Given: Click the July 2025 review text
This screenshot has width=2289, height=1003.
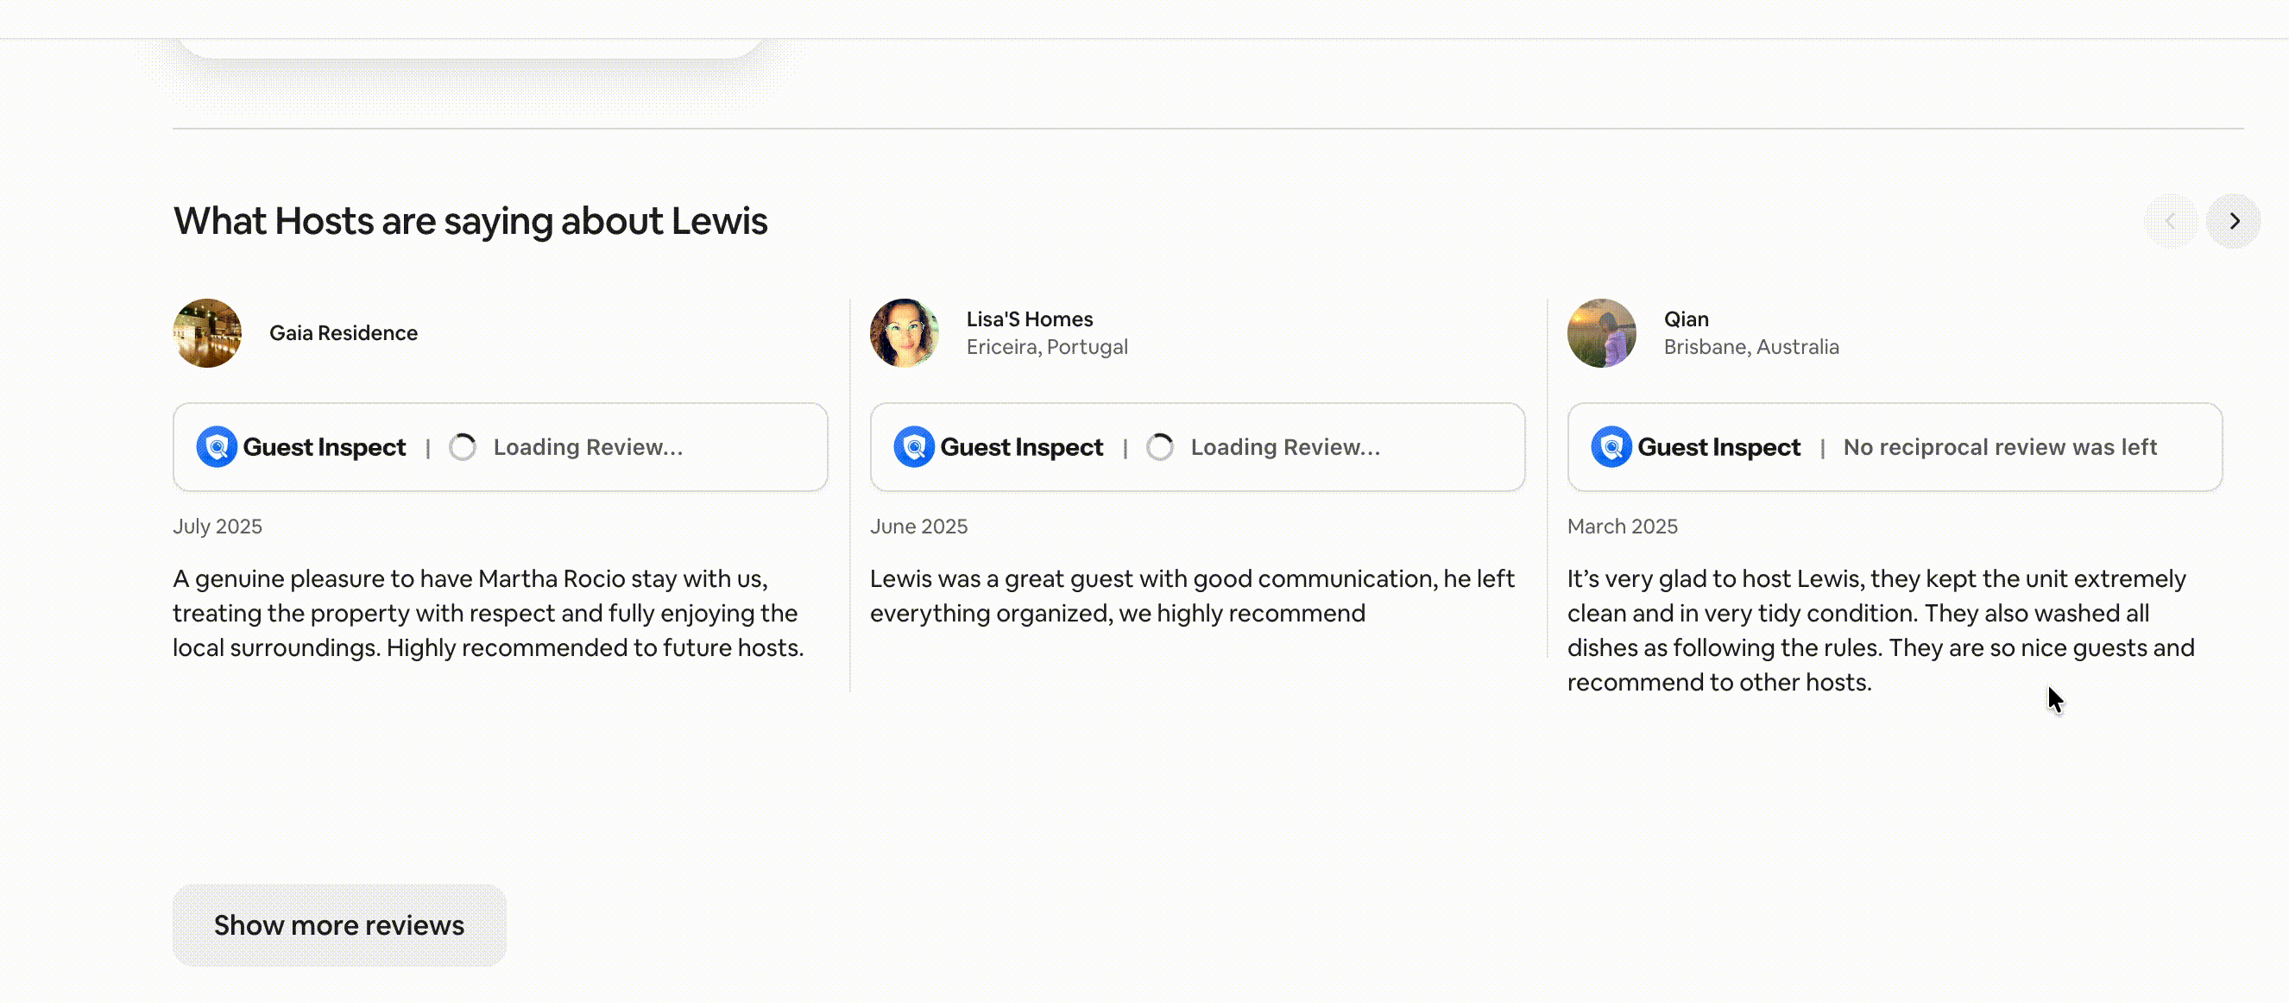Looking at the screenshot, I should pyautogui.click(x=488, y=613).
